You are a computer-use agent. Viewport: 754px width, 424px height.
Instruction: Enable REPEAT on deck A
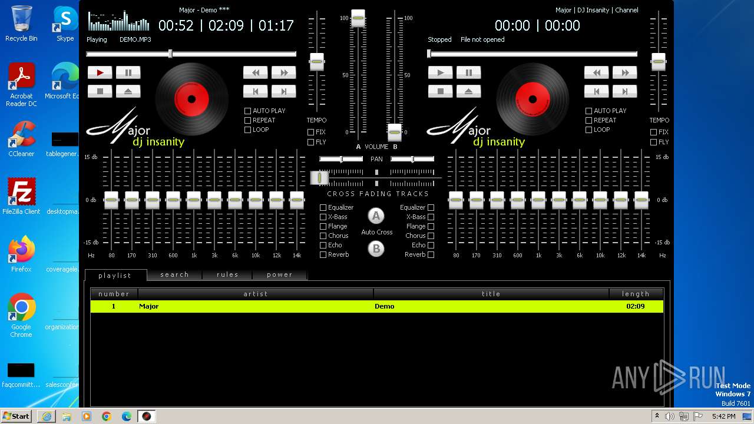pyautogui.click(x=248, y=120)
